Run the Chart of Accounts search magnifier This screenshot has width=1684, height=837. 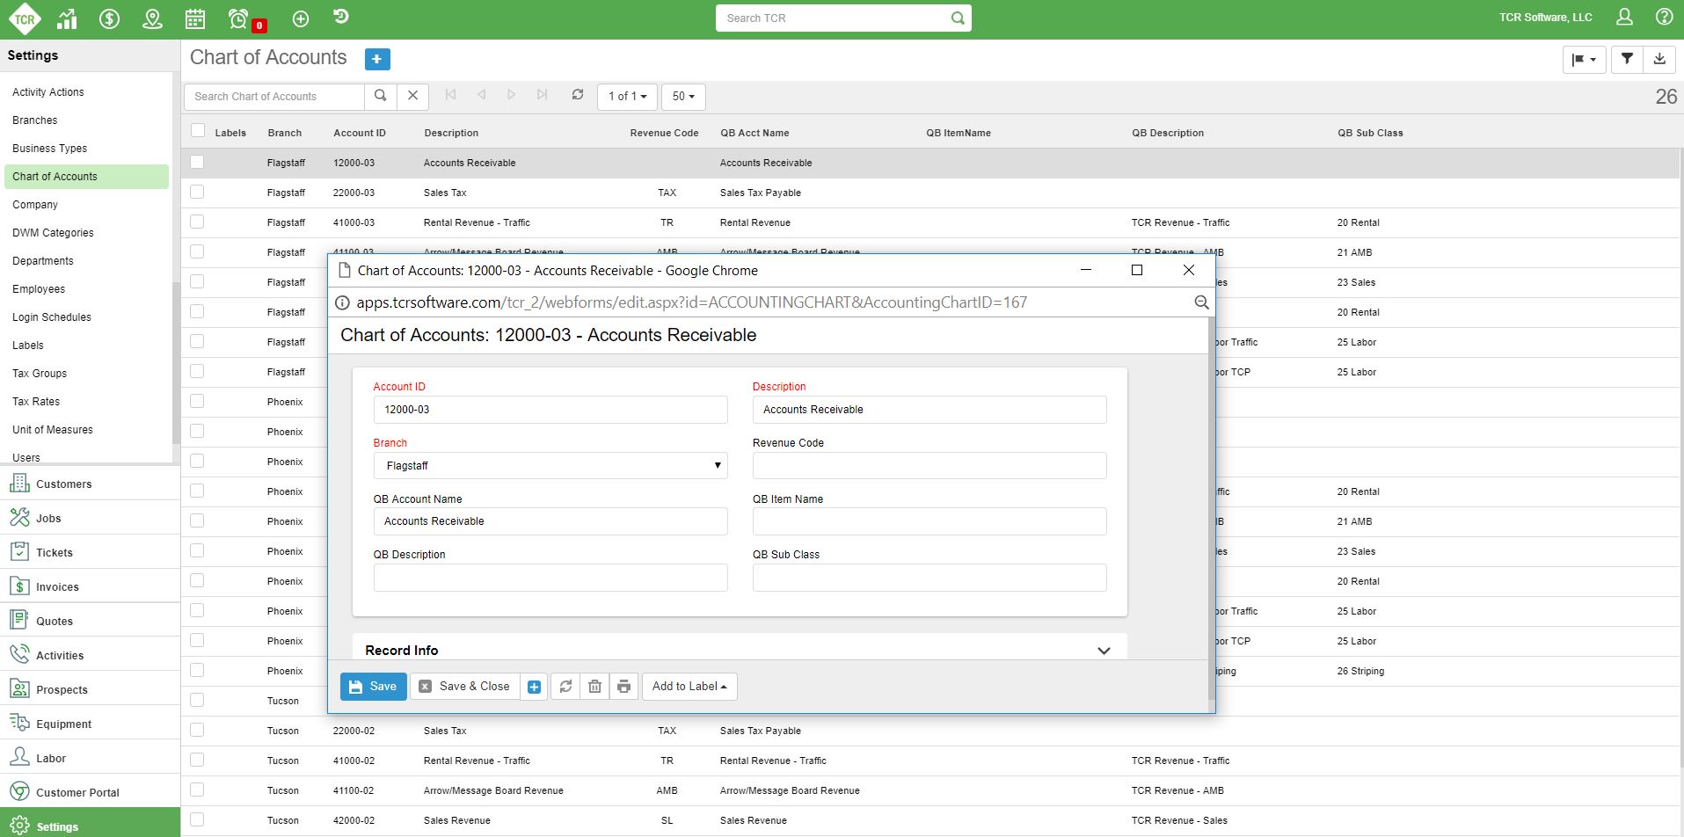click(380, 96)
